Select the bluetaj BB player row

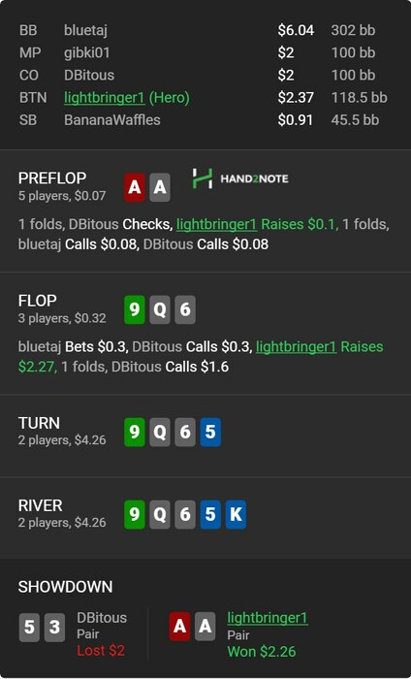tap(204, 30)
